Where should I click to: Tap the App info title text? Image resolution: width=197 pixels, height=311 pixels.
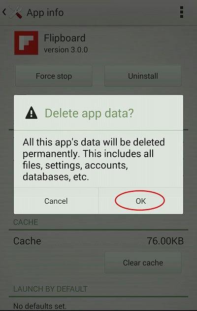coord(45,12)
